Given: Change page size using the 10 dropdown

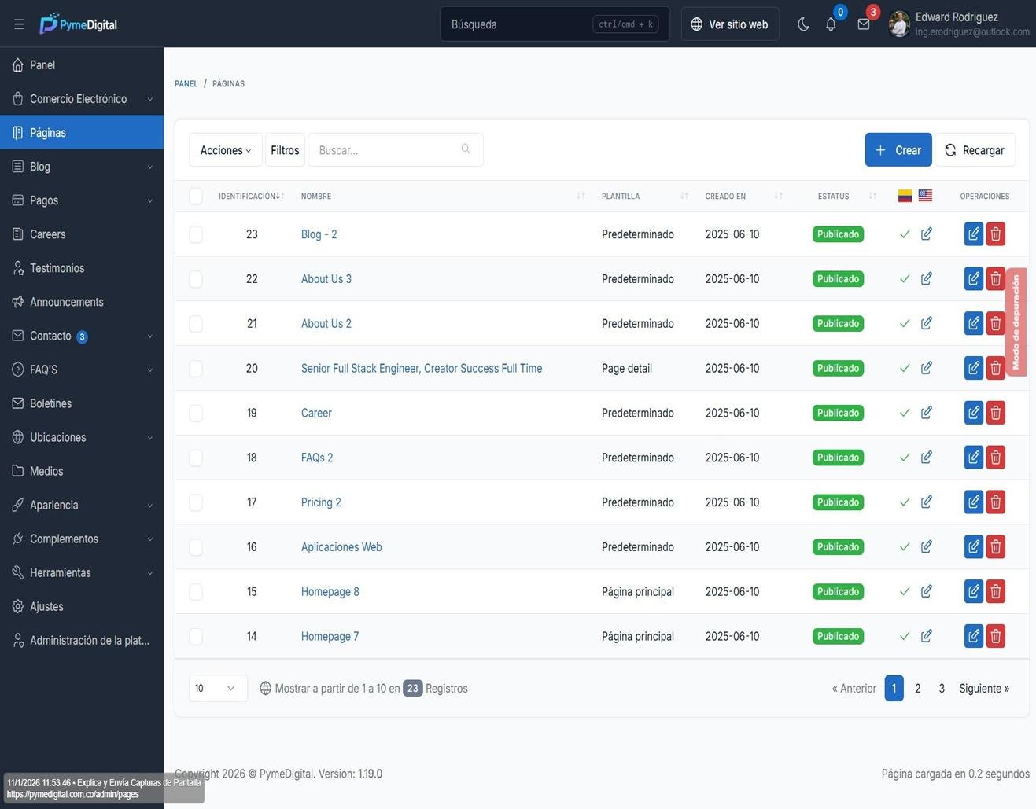Looking at the screenshot, I should tap(217, 687).
